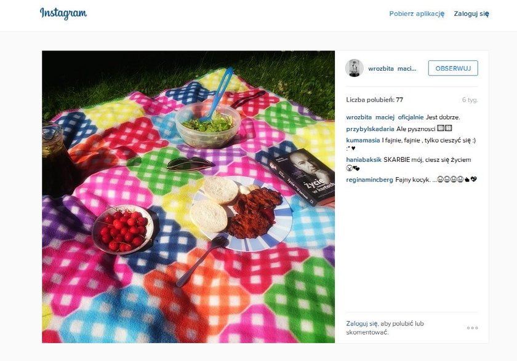Image resolution: width=517 pixels, height=361 pixels.
Task: Open the three-dot more options menu
Action: point(472,328)
